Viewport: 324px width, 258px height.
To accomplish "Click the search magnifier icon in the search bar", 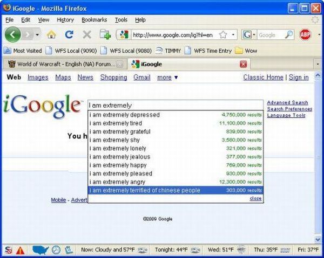I will (289, 35).
